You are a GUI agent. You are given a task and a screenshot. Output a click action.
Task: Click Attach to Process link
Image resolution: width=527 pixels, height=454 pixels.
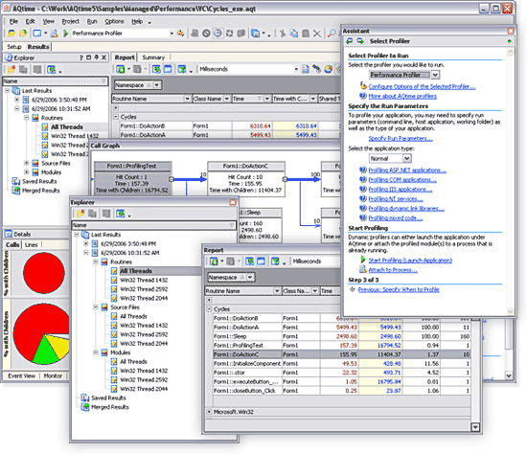click(x=393, y=270)
